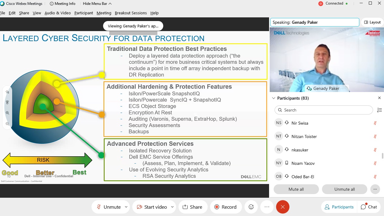Unmute your microphone

click(x=109, y=207)
